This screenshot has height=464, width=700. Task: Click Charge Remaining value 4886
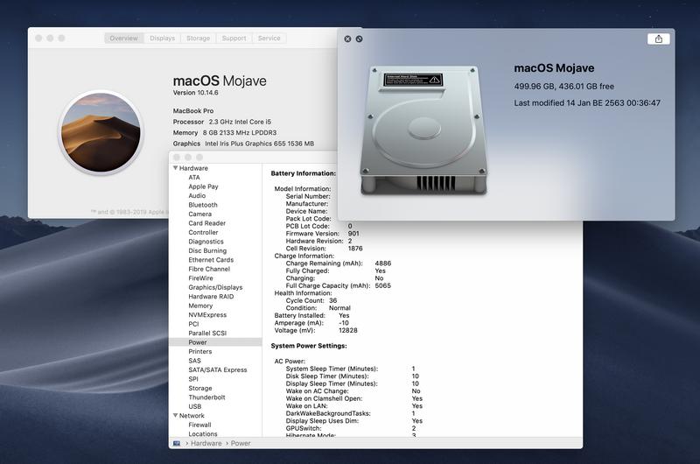(x=383, y=264)
